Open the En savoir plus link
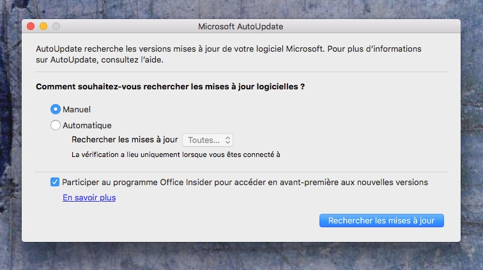The height and width of the screenshot is (270, 483). [89, 197]
